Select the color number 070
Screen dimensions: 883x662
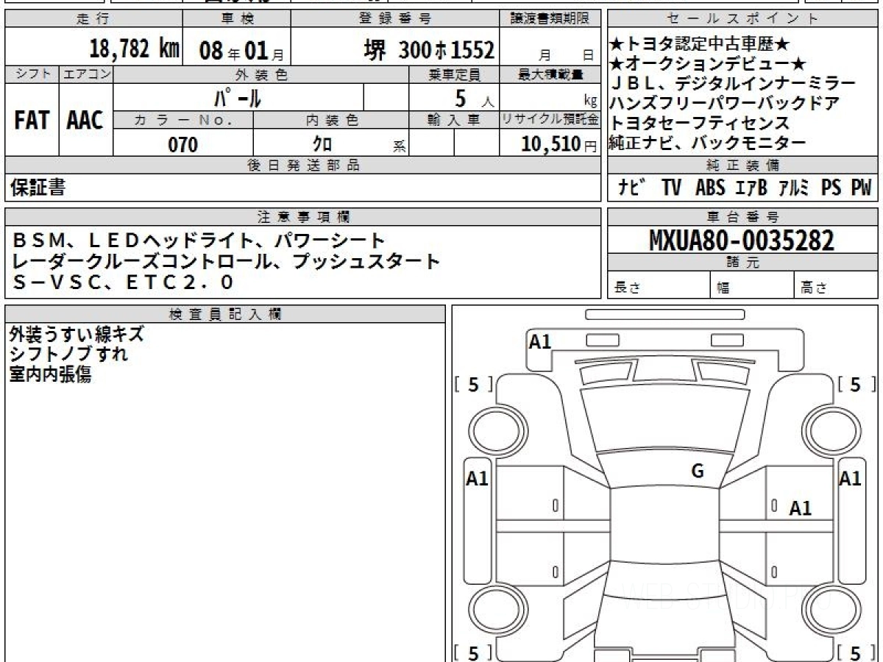tap(183, 144)
